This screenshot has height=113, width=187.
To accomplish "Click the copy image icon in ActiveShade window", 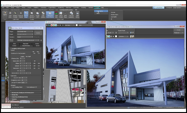I will point(49,25).
